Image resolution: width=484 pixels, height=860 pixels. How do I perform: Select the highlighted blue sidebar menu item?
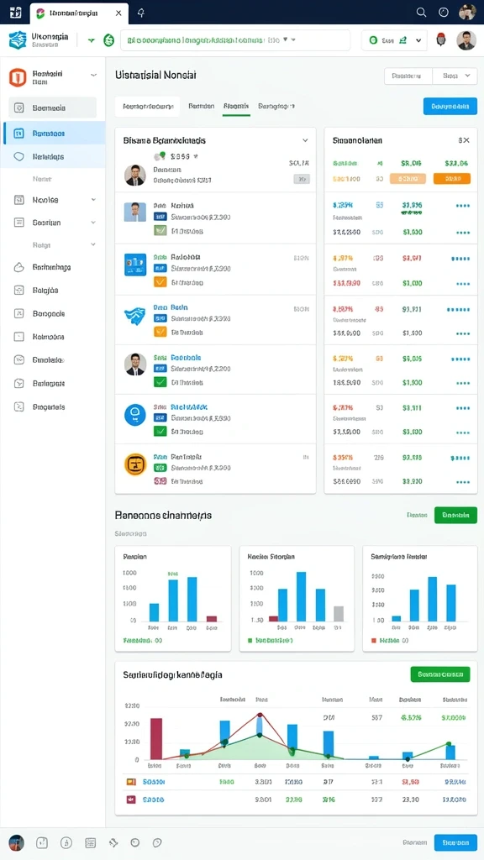(54, 134)
